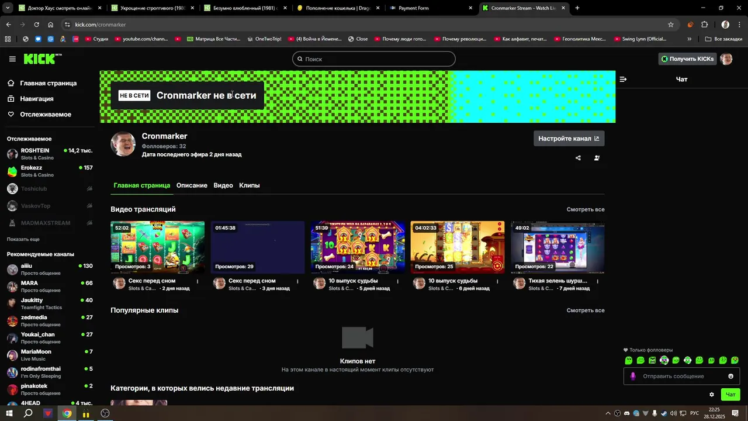This screenshot has height=421, width=748.
Task: Open recommended channel Jaukitty
Action: point(50,303)
